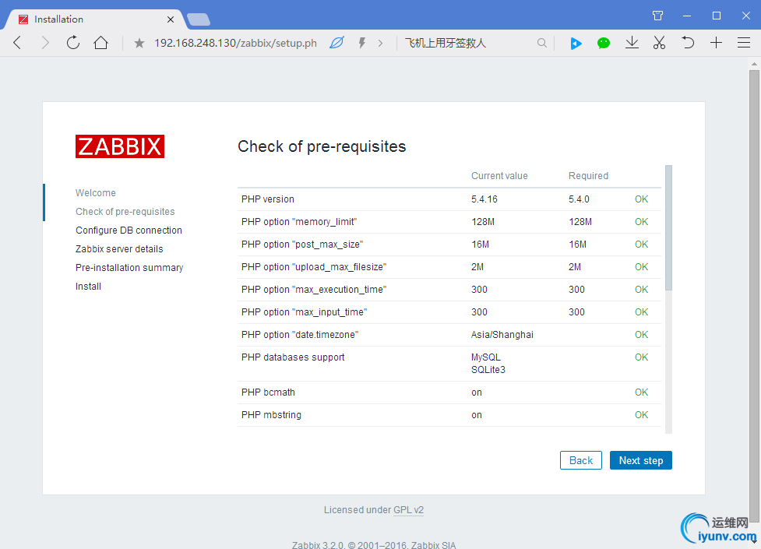761x549 pixels.
Task: Click the required 5.4.0 PHP version value
Action: click(x=579, y=199)
